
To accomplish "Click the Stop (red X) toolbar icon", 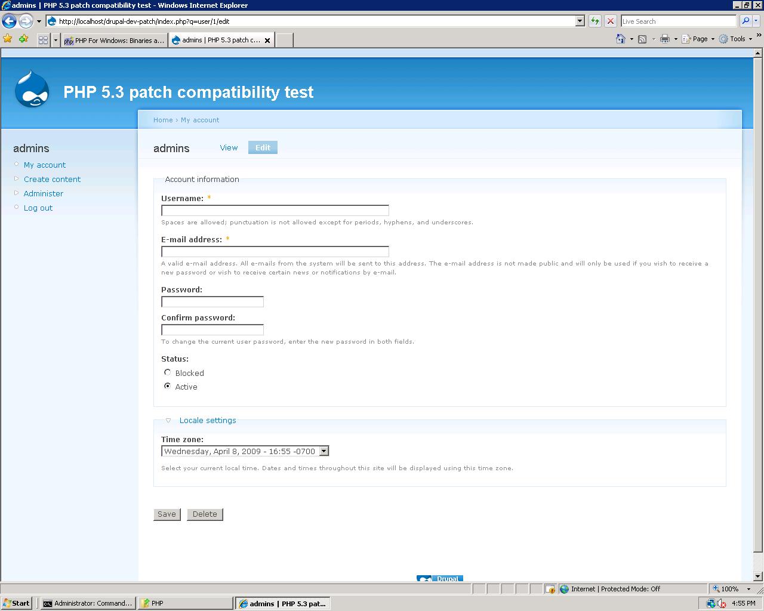I will [x=610, y=21].
